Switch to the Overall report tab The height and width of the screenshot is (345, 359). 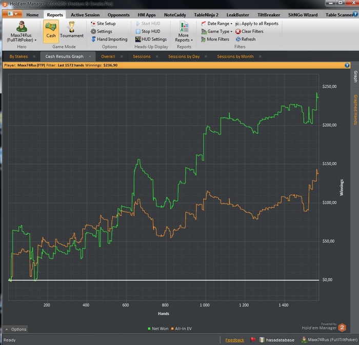108,56
